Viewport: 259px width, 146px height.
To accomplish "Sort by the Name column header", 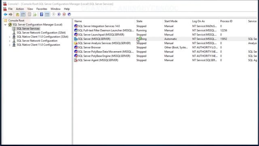I will (x=104, y=21).
